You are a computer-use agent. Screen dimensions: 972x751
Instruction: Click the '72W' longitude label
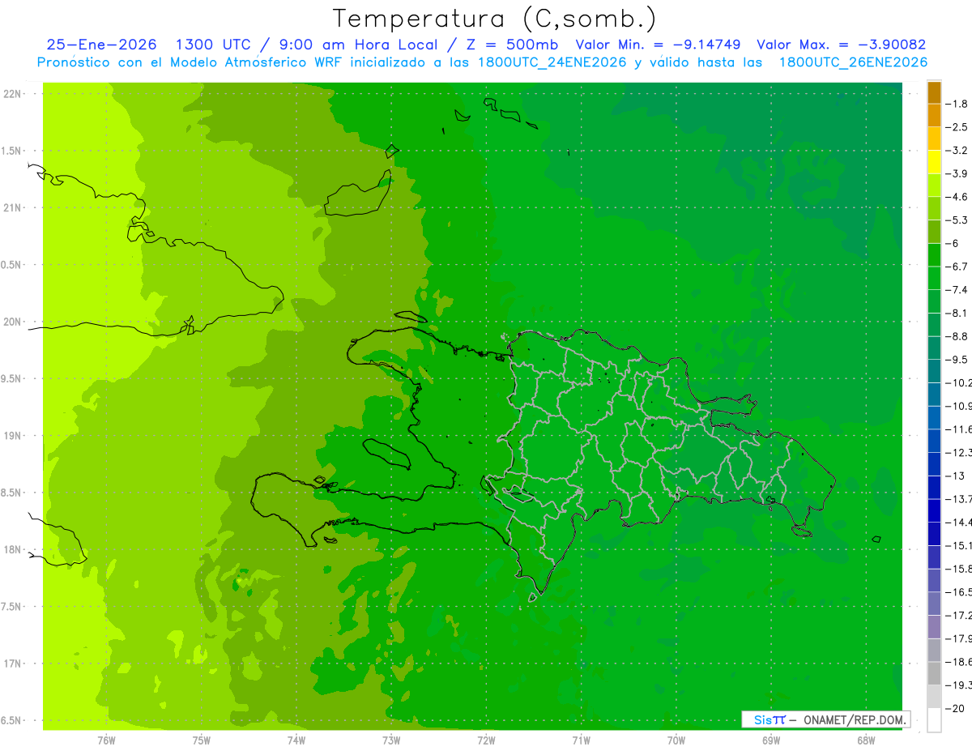(486, 740)
